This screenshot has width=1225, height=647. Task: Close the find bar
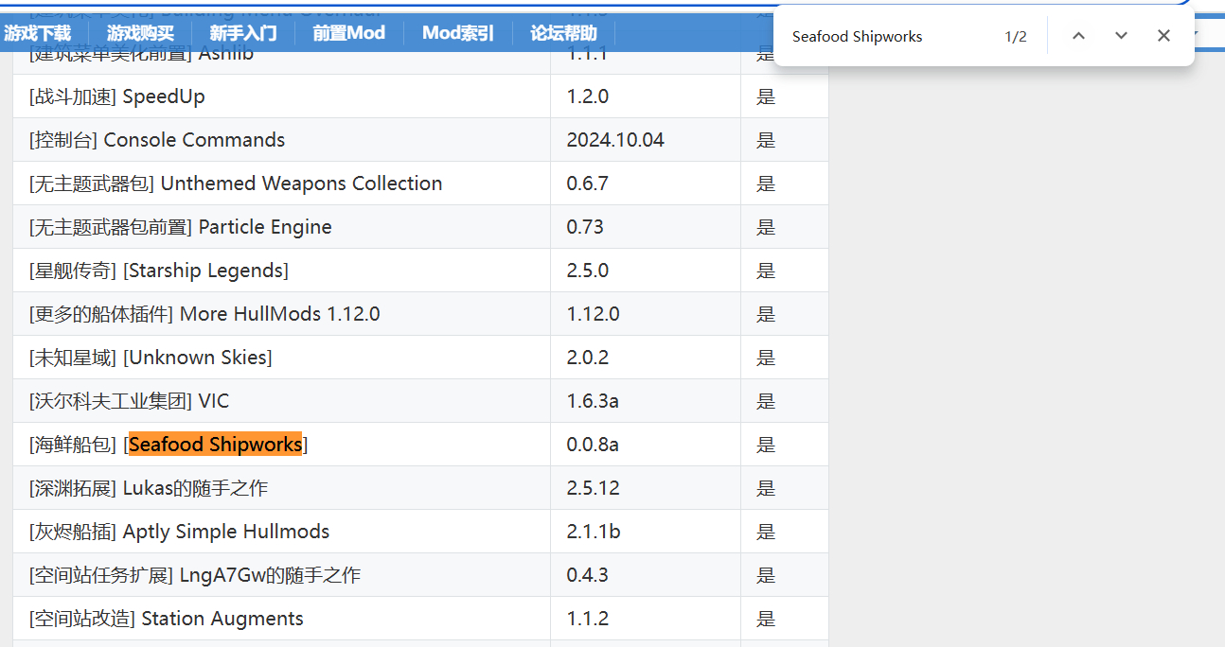pyautogui.click(x=1163, y=36)
